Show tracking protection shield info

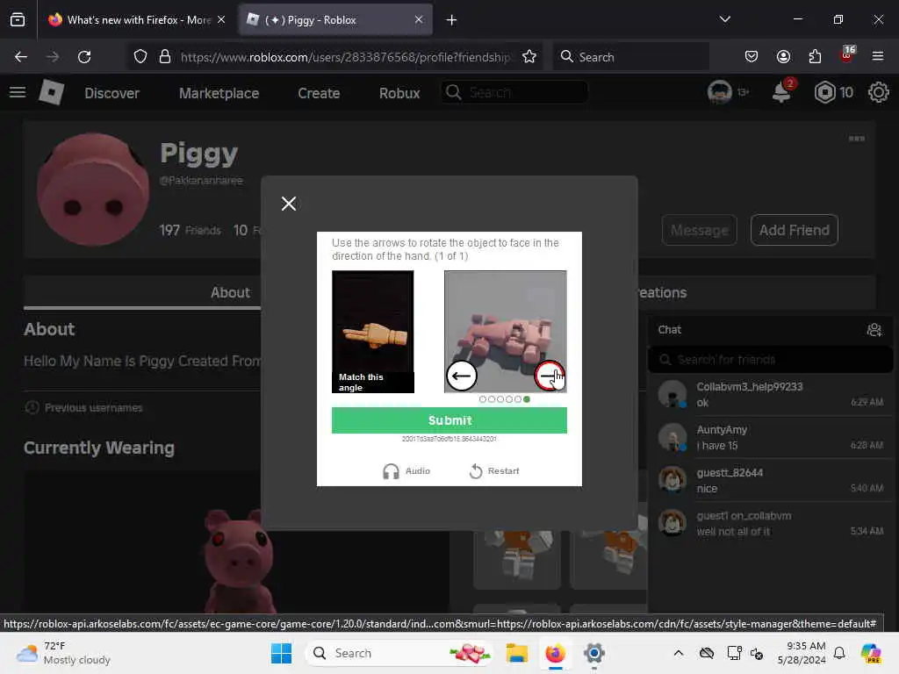pyautogui.click(x=140, y=57)
